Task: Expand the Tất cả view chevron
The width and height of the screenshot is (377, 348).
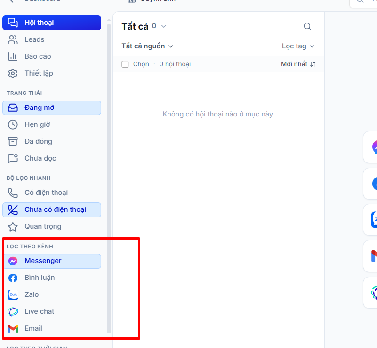Action: 164,26
